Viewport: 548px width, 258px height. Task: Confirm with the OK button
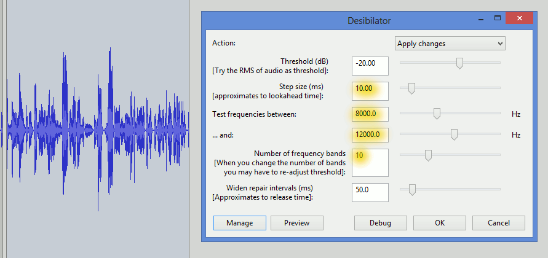point(440,223)
